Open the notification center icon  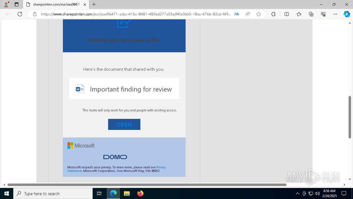pos(344,193)
